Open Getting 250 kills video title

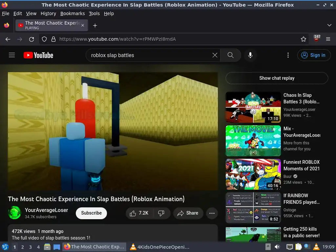pos(302,232)
